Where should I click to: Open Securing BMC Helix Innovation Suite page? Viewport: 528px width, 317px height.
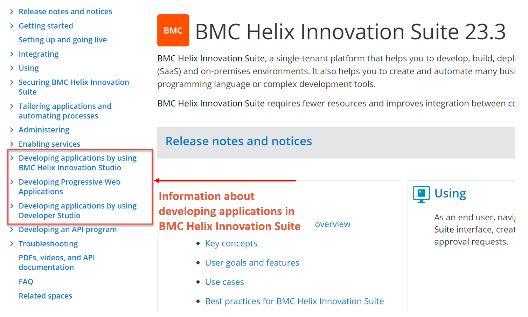[74, 87]
